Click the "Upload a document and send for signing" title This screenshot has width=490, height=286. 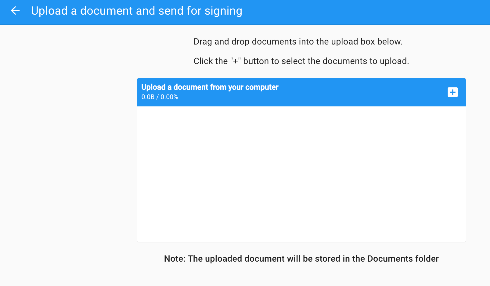coord(136,11)
